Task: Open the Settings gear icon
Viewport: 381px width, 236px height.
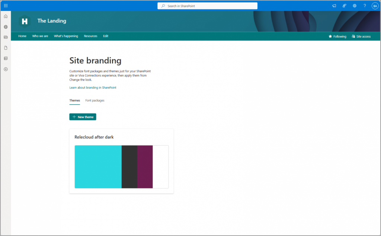Action: click(x=355, y=6)
